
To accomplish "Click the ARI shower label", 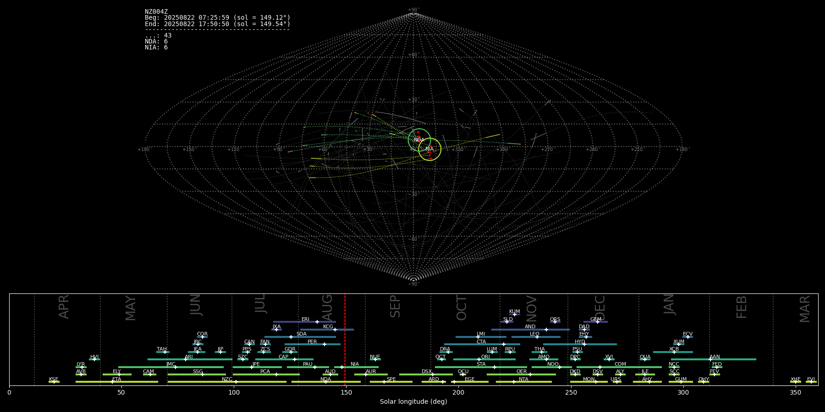I will 189,357.
